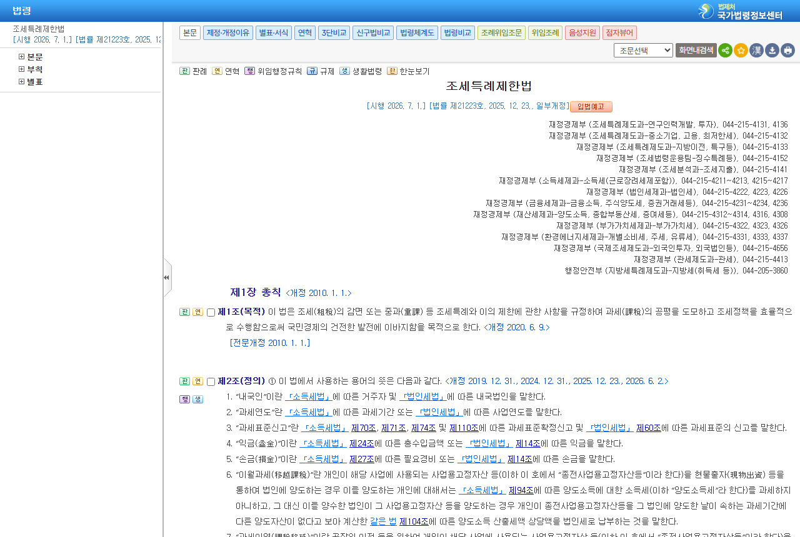Switch to the 제정·개정이유 tab

click(228, 33)
